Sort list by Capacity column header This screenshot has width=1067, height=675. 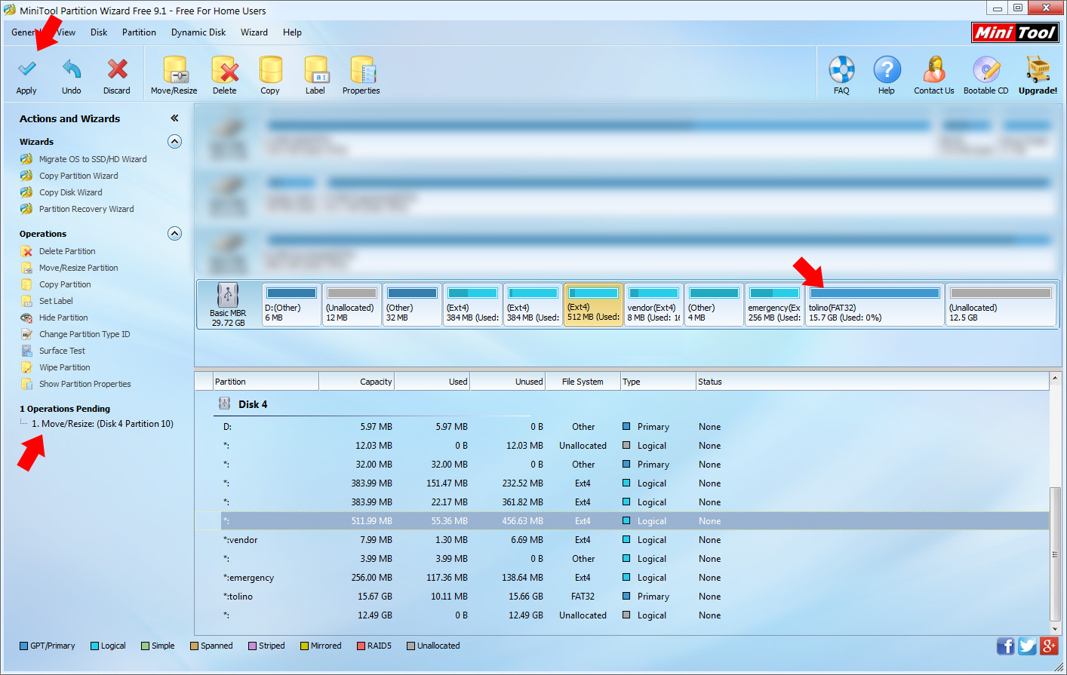pos(356,382)
